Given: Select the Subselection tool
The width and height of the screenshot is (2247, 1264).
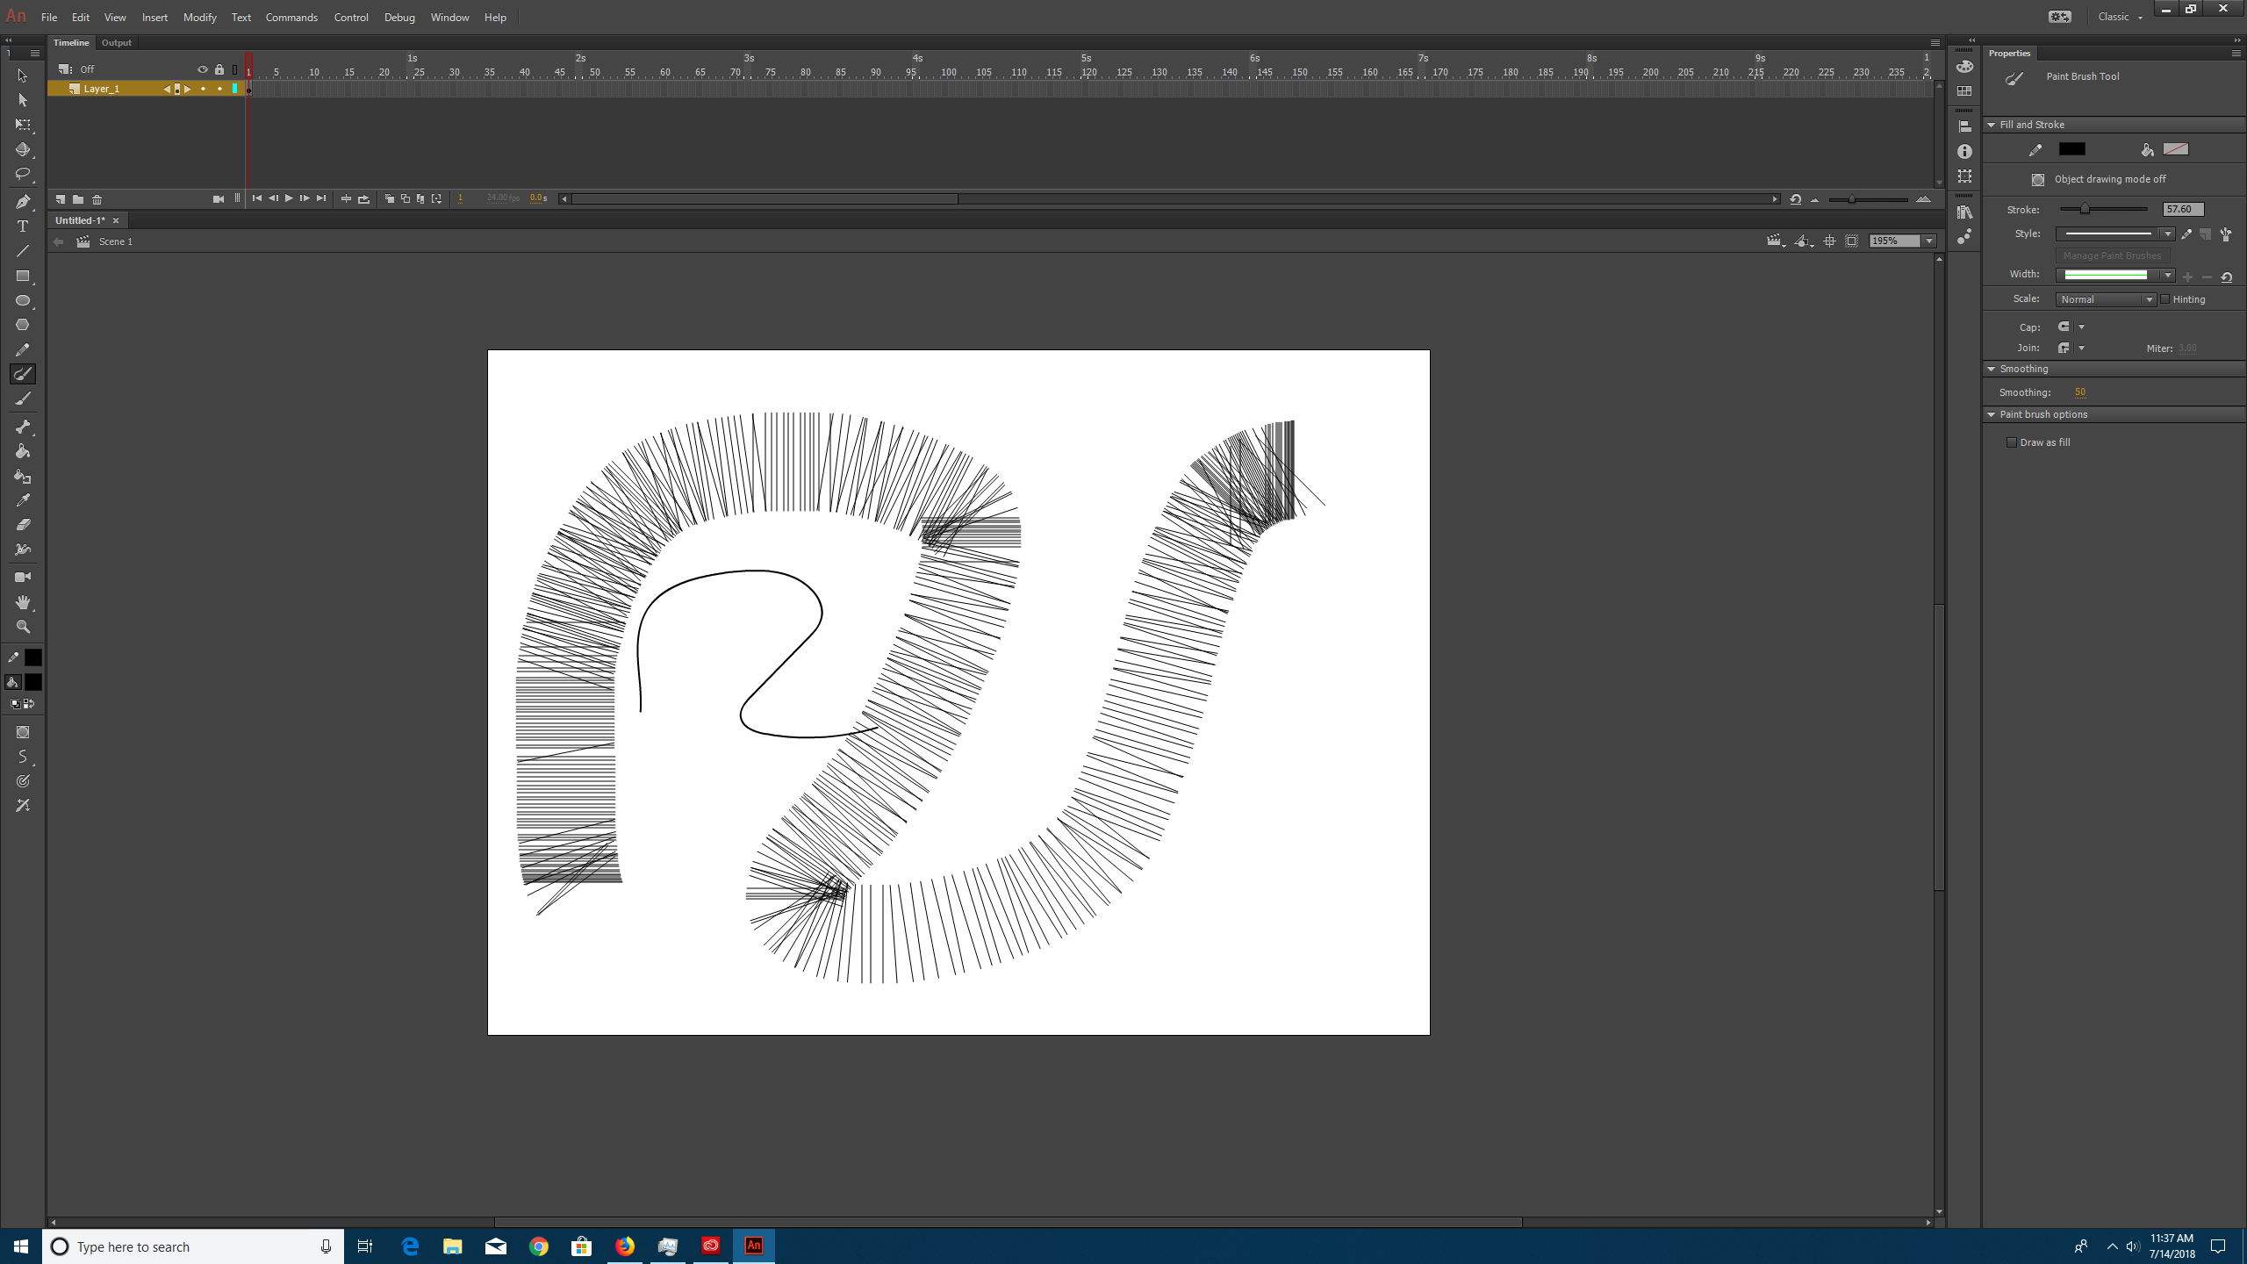Looking at the screenshot, I should click(23, 100).
